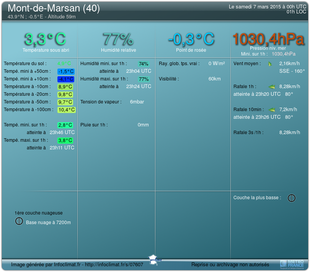Click the large -0,3°C dew point reading

coord(191,39)
